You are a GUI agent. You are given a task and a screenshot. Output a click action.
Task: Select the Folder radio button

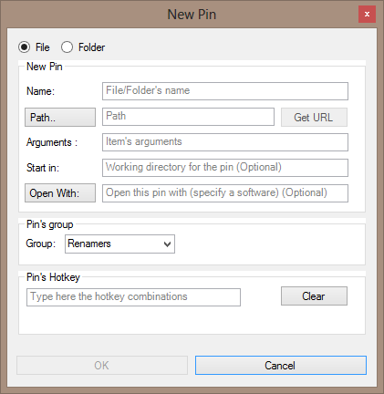point(67,47)
